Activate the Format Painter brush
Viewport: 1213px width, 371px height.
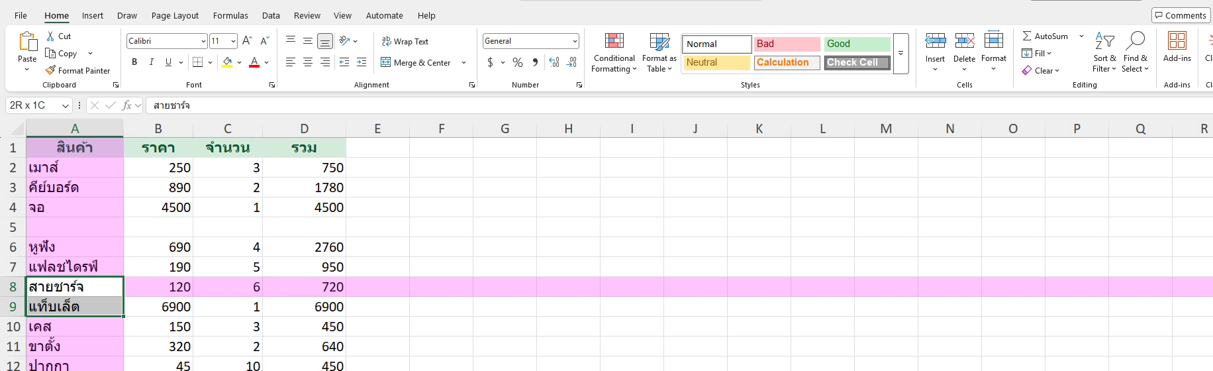pyautogui.click(x=50, y=70)
